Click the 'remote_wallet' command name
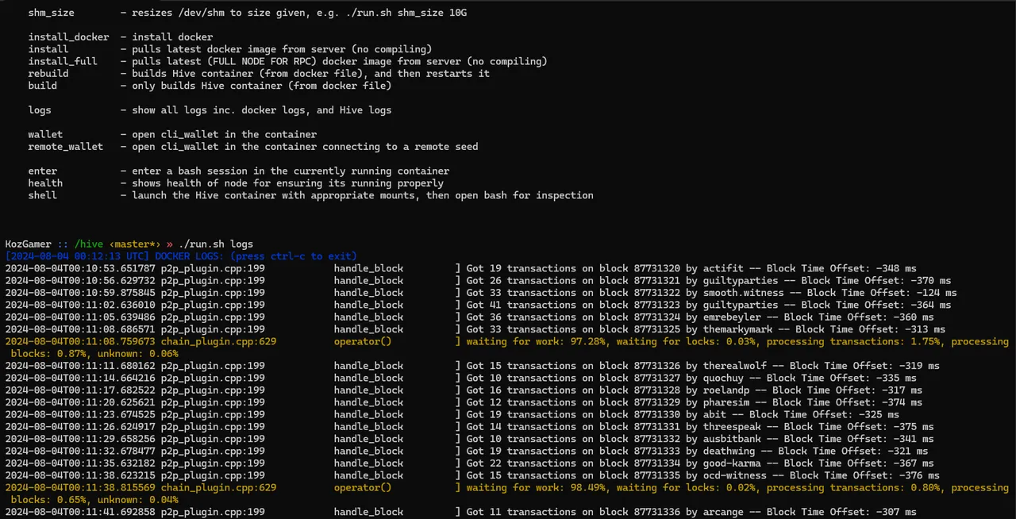Viewport: 1016px width, 519px height. tap(66, 147)
